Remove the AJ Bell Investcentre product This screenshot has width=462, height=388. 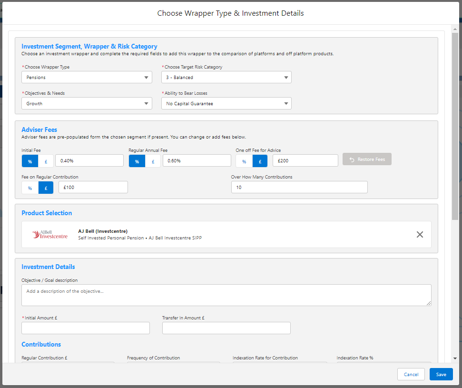pyautogui.click(x=420, y=234)
